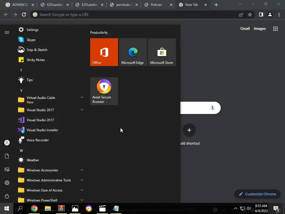Click Avast Secure Browser taskbar icon
The image size is (285, 214).
click(x=89, y=208)
